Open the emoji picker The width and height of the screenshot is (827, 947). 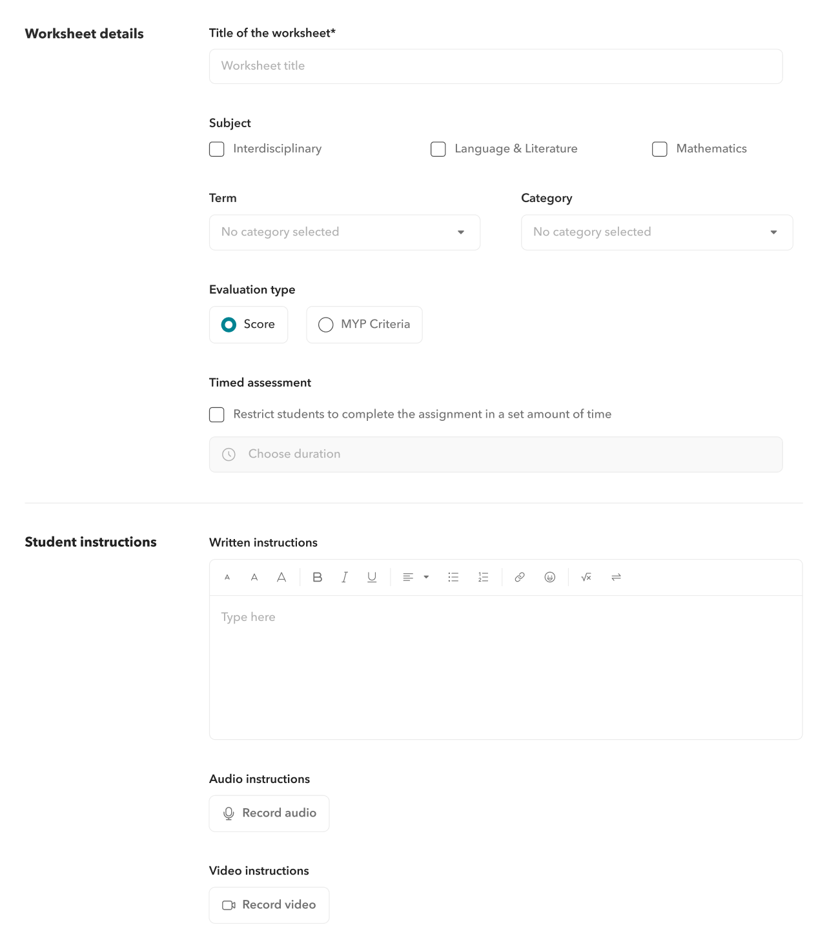coord(550,577)
